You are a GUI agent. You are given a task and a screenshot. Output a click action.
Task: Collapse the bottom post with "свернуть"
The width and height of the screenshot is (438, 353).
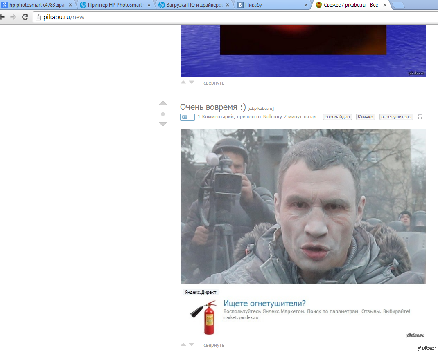(x=214, y=345)
